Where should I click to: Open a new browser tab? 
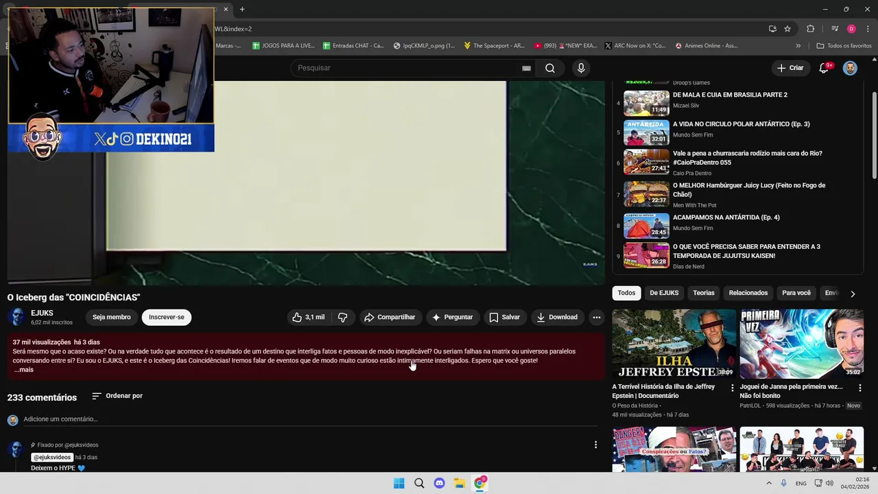(x=242, y=9)
